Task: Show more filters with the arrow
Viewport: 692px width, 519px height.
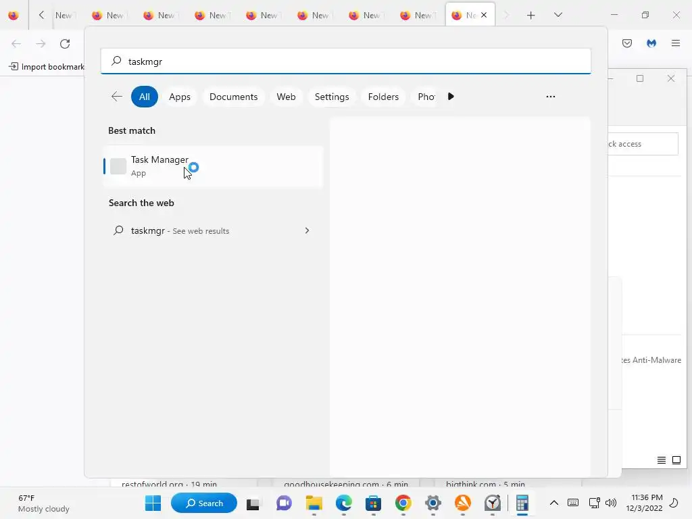Action: pos(451,96)
